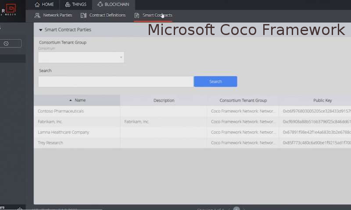Click the Blockchain network icon

(100, 4)
